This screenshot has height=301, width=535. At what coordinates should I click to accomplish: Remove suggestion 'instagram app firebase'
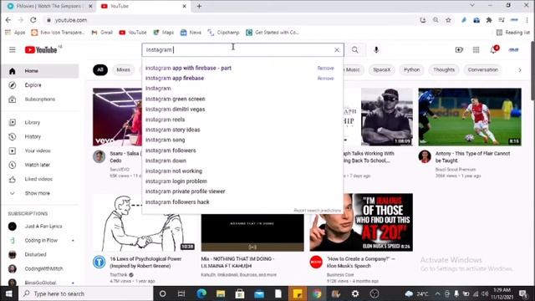pos(325,78)
